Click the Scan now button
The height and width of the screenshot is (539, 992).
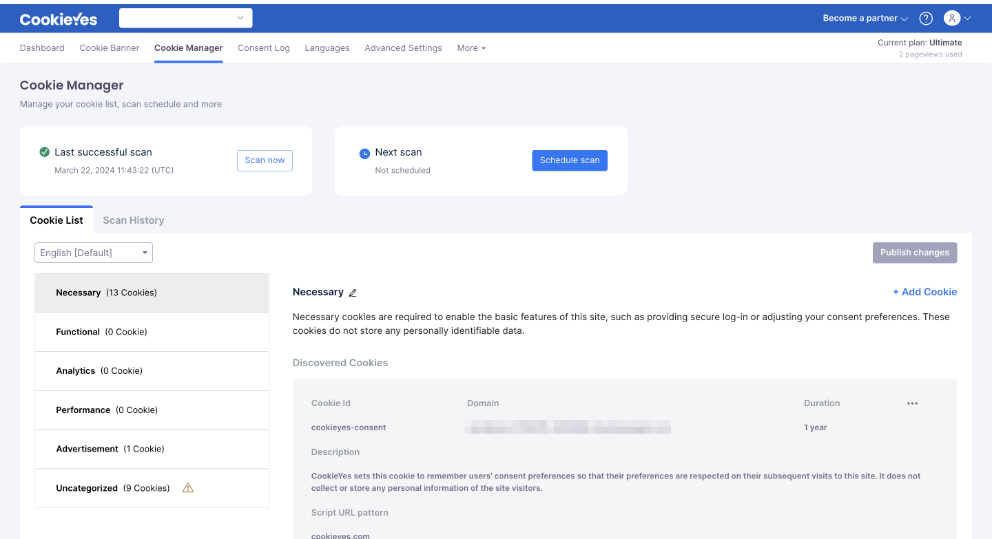coord(265,160)
